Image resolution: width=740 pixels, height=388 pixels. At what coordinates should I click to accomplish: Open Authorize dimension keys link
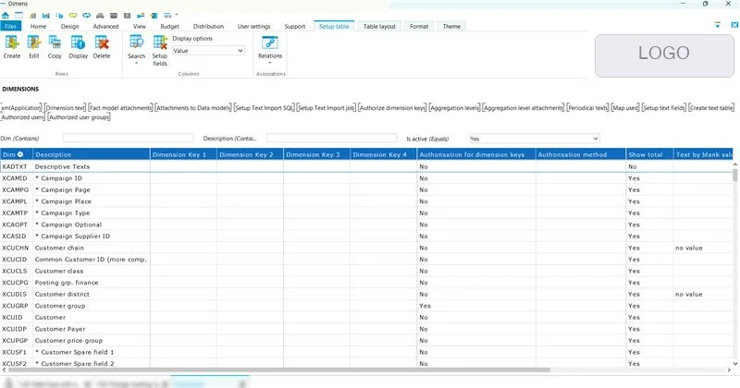392,107
